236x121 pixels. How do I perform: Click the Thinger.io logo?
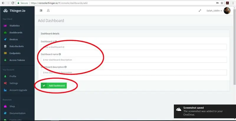pos(14,11)
